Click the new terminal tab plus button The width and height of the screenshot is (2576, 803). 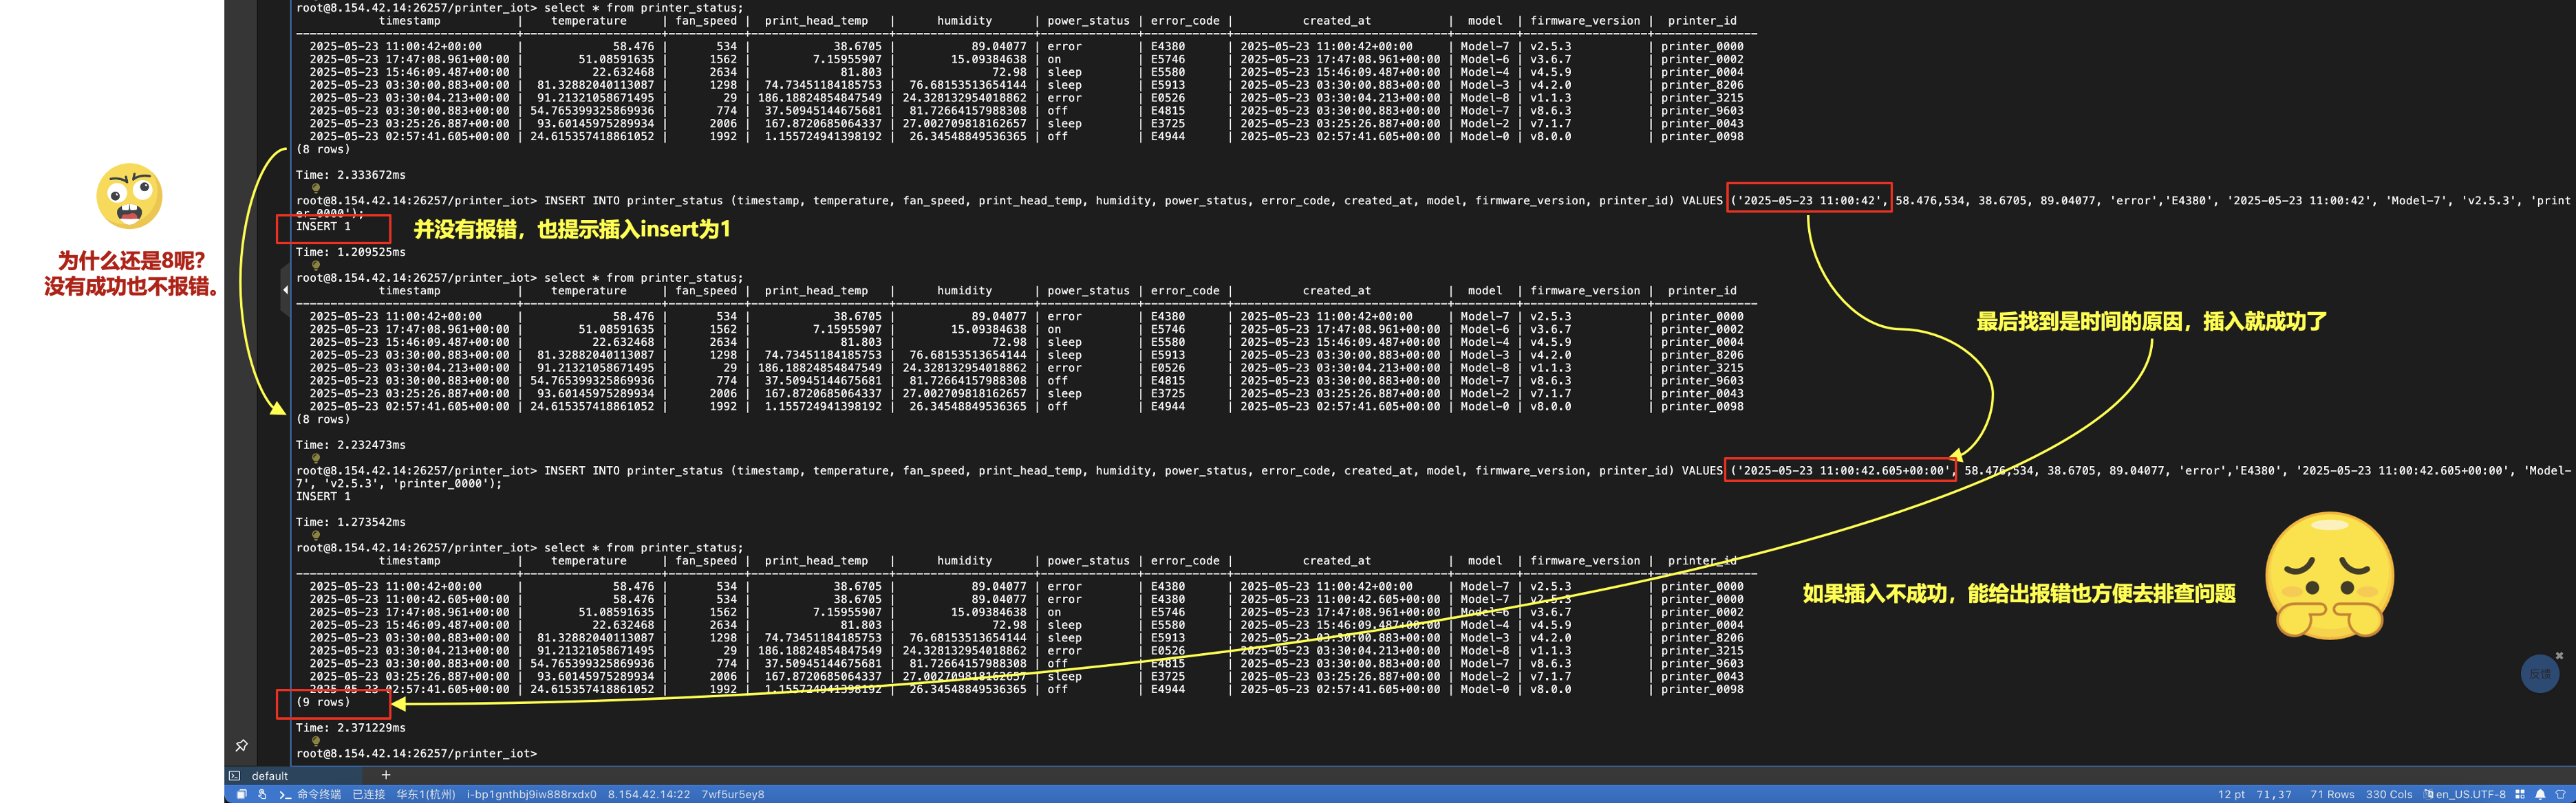pyautogui.click(x=386, y=775)
